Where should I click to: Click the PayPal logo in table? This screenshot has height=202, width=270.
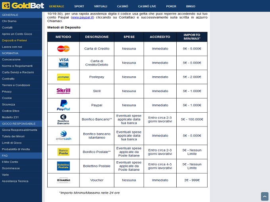coord(63,105)
